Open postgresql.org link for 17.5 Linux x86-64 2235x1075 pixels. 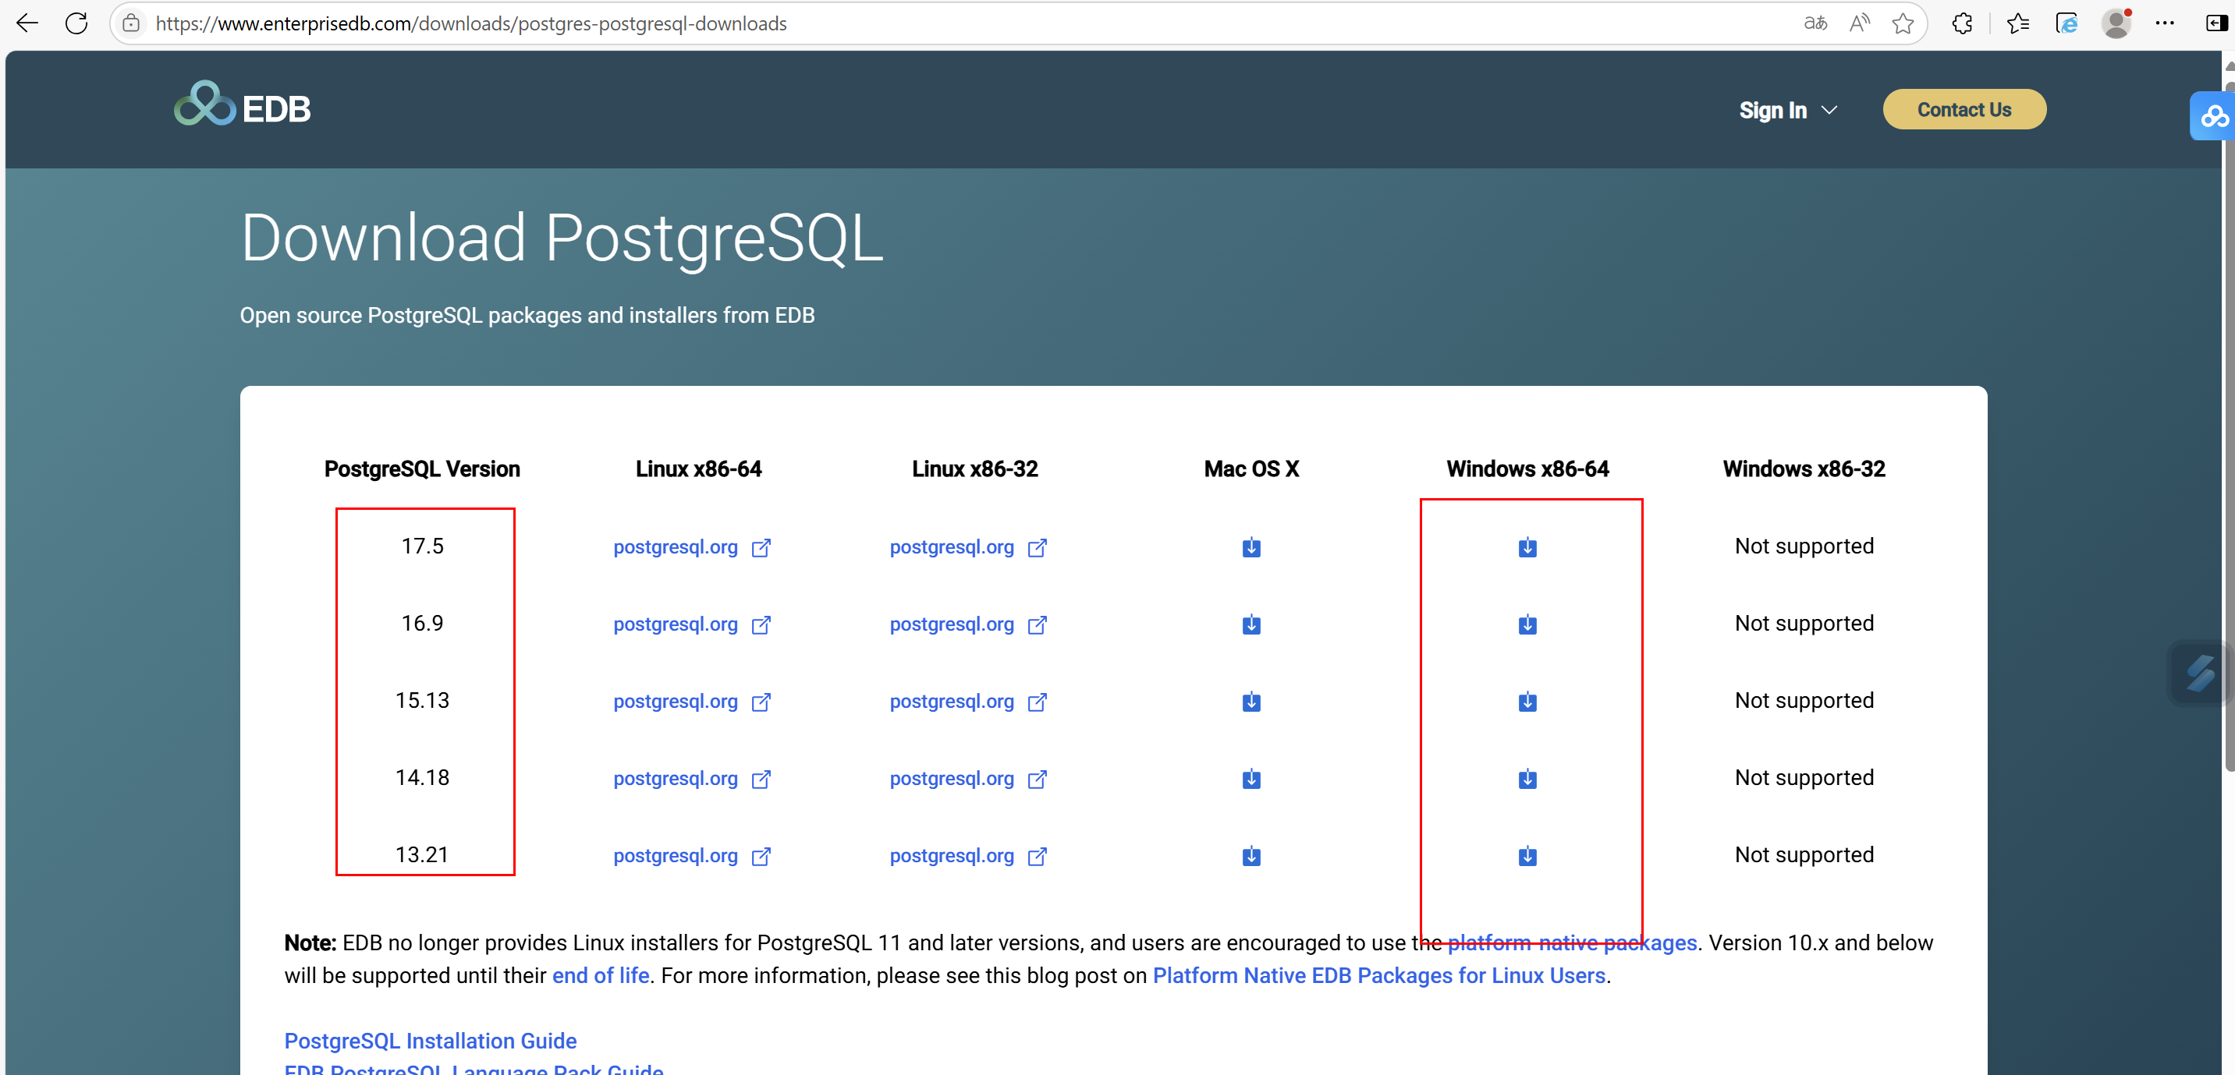[675, 547]
